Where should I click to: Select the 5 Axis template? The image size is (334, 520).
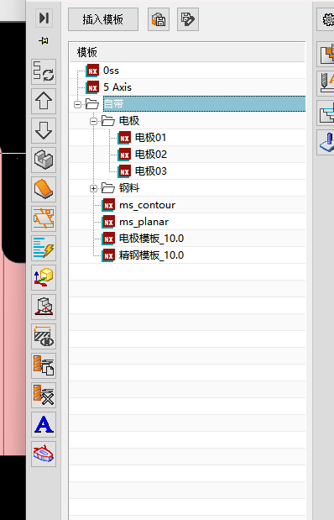coord(117,87)
